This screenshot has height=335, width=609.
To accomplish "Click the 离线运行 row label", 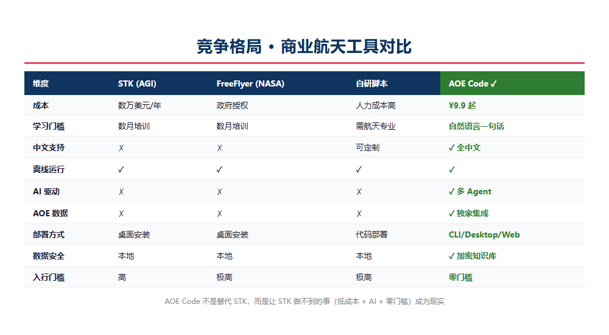I will [49, 169].
